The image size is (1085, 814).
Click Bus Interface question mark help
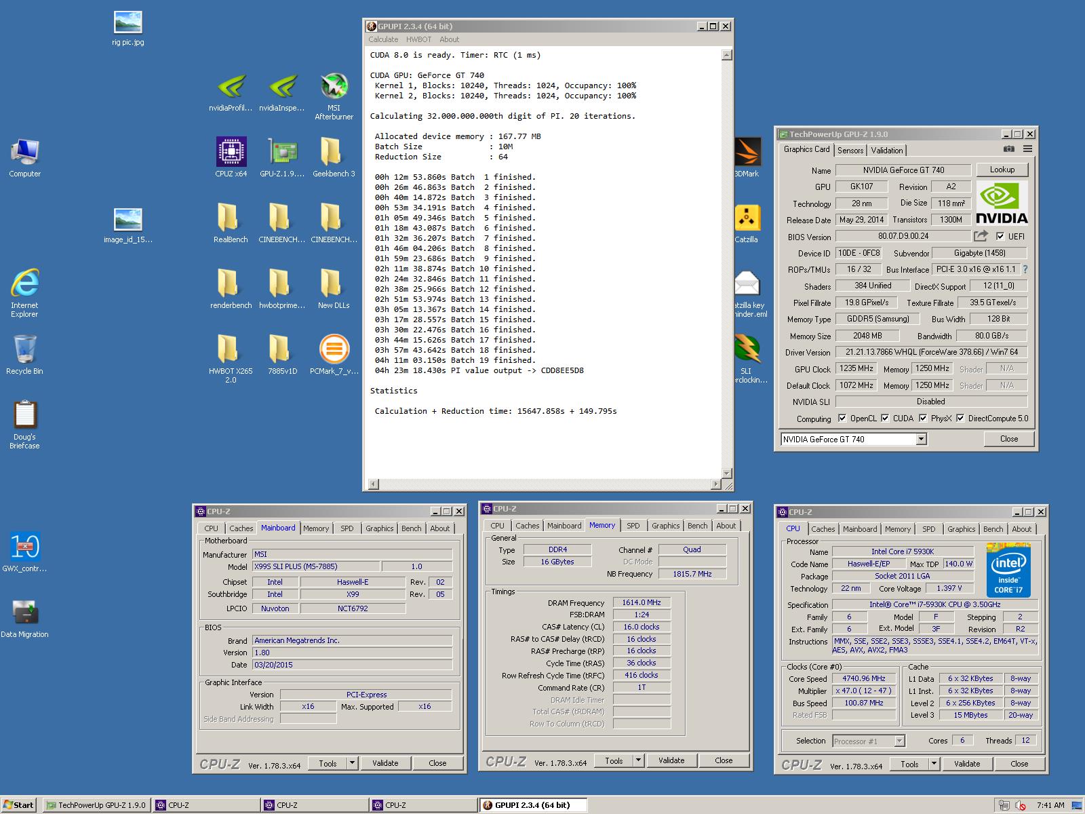(x=1025, y=269)
